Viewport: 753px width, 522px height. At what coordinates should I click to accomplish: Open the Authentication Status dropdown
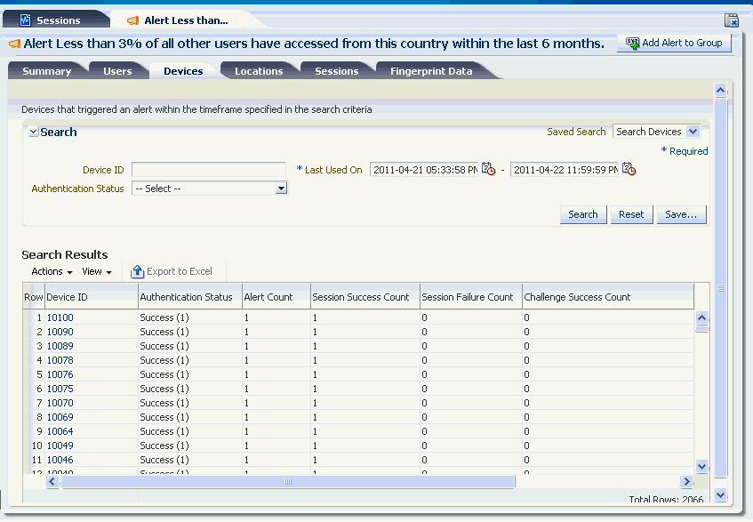[281, 189]
